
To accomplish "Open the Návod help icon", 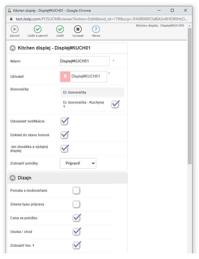I will coord(96,29).
